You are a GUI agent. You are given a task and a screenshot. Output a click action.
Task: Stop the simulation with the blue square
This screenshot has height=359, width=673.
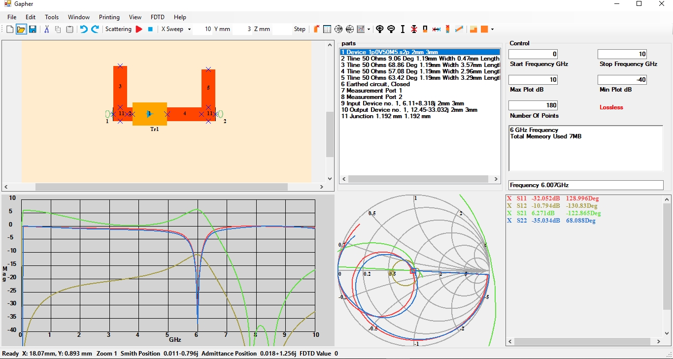tap(150, 29)
